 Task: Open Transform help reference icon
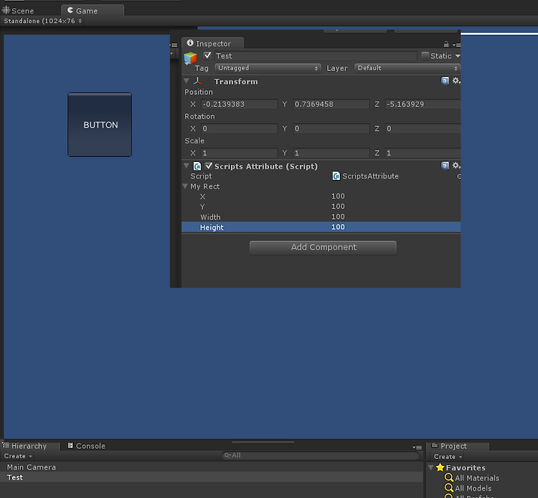pyautogui.click(x=445, y=81)
